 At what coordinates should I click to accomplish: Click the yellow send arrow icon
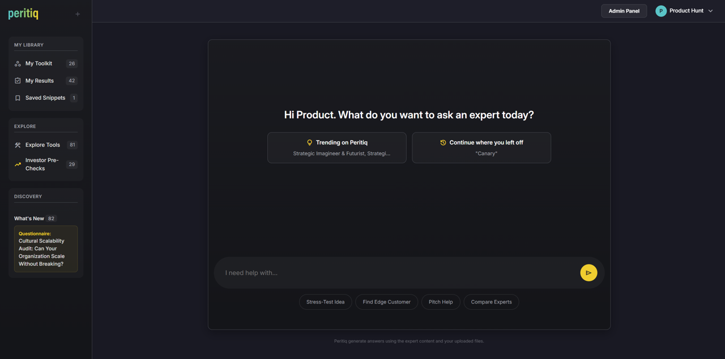(x=588, y=272)
